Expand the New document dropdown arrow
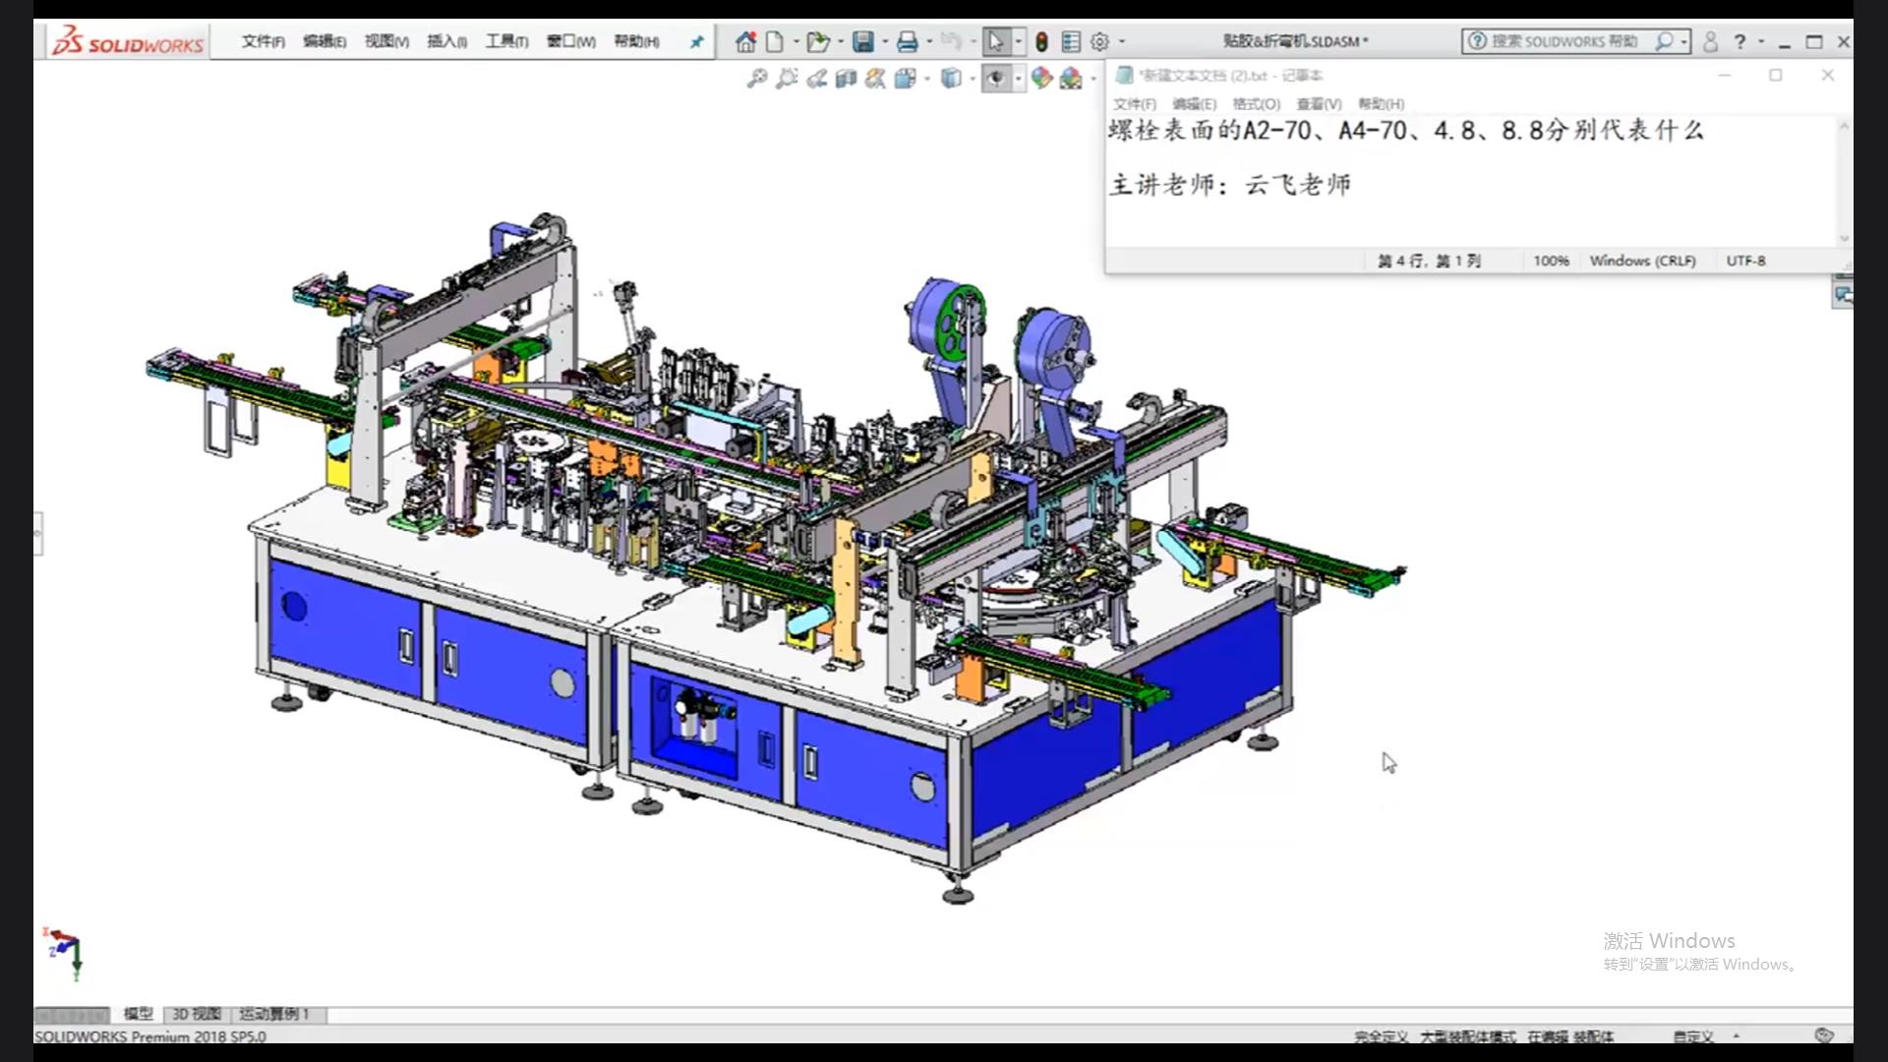This screenshot has width=1888, height=1062. [x=796, y=41]
